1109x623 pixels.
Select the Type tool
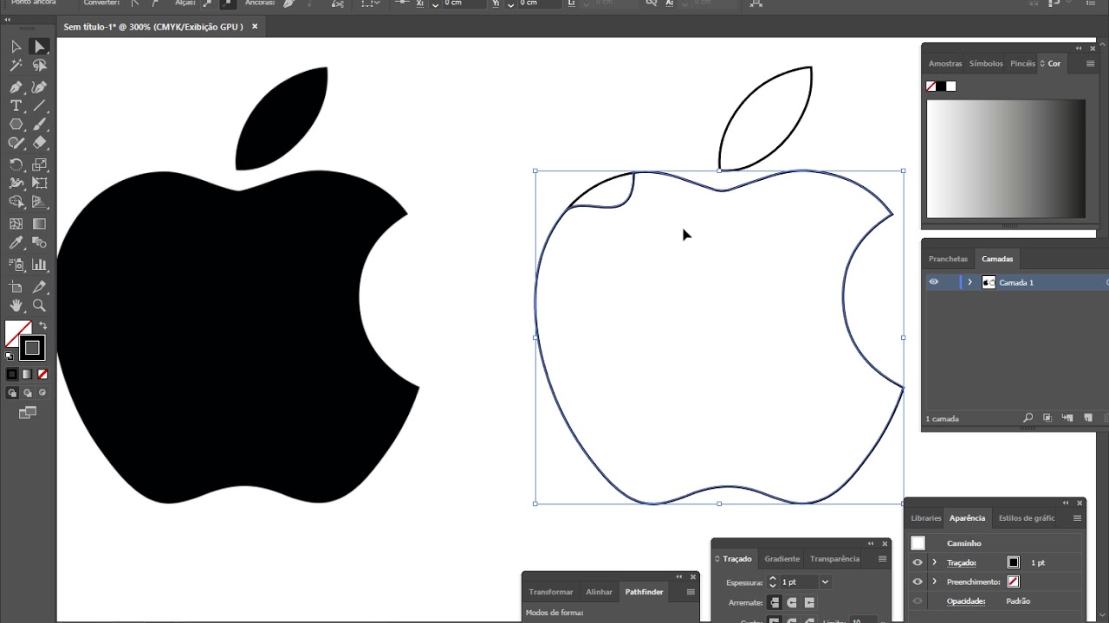point(16,106)
